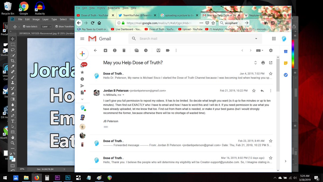Viewport: 323px width, 182px height.
Task: Star the Jordan B Peterson message
Action: (x=254, y=91)
